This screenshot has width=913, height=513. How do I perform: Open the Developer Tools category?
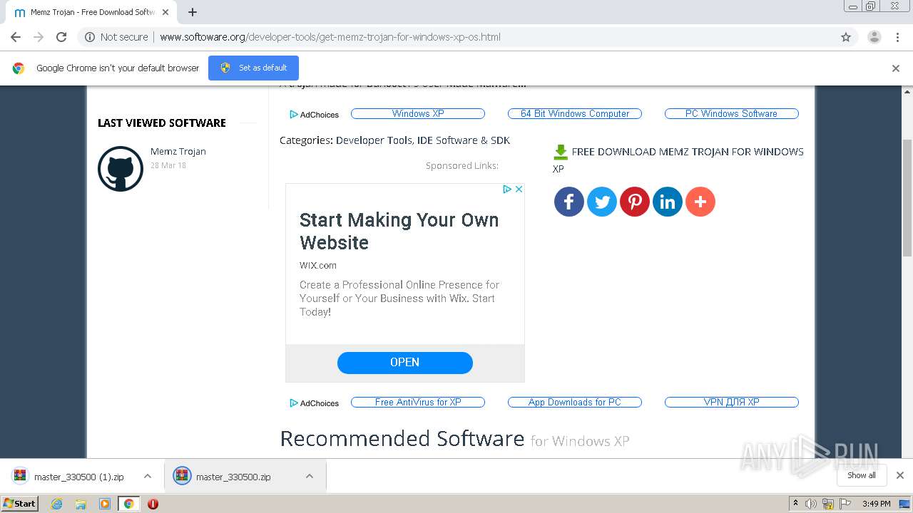point(374,140)
